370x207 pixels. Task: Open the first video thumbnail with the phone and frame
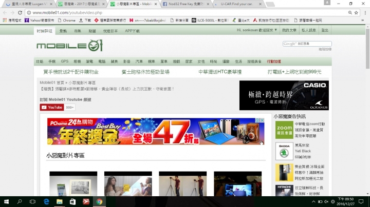click(73, 184)
